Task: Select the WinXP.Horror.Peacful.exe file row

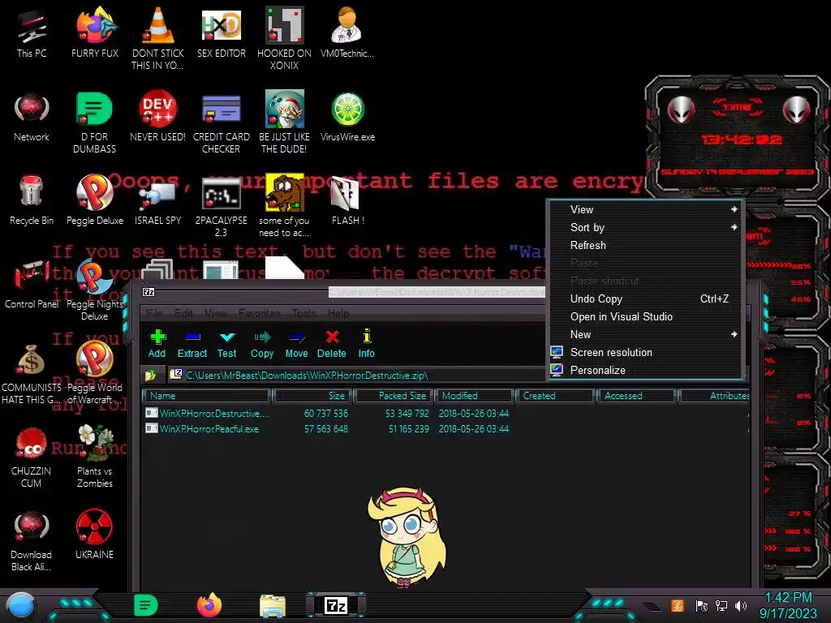Action: (x=446, y=429)
